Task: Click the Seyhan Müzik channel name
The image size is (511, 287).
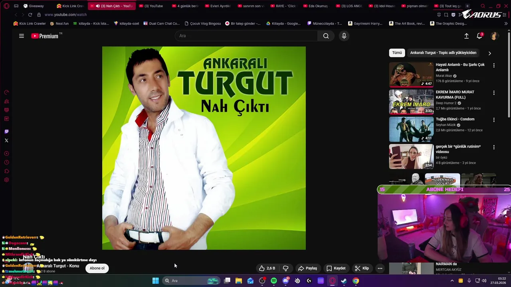Action: pos(446,125)
